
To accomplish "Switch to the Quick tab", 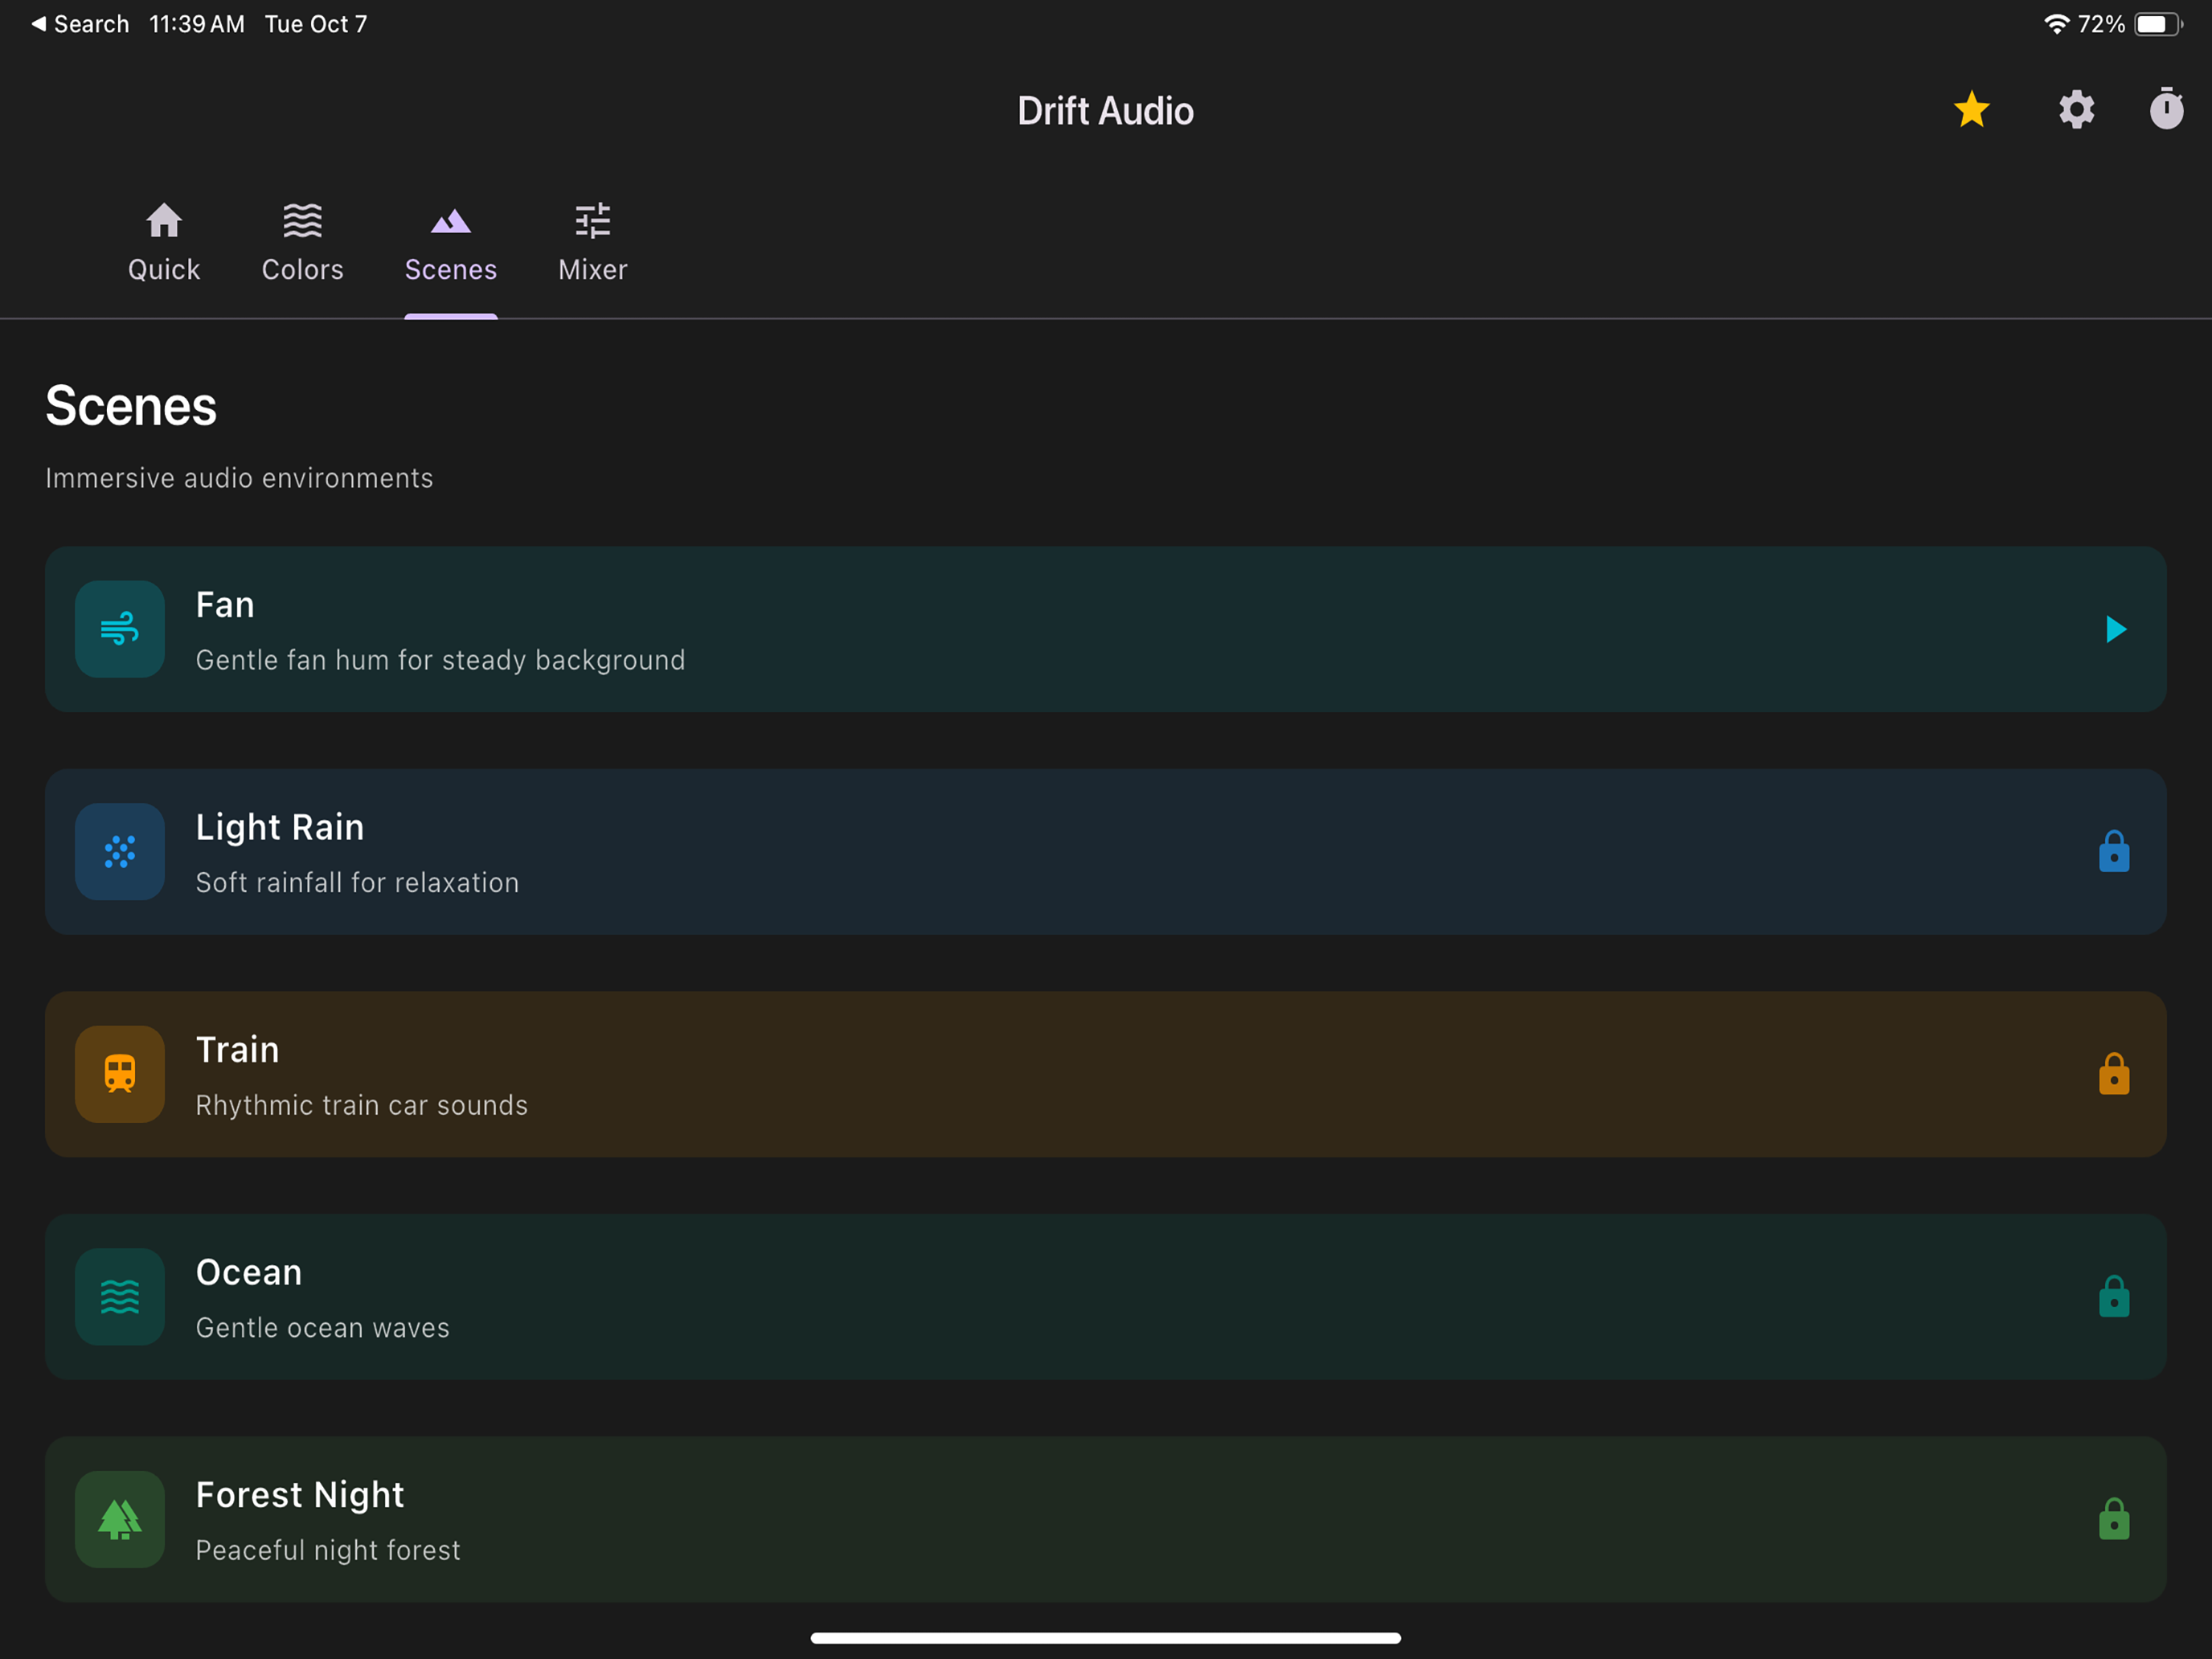I will pos(164,243).
